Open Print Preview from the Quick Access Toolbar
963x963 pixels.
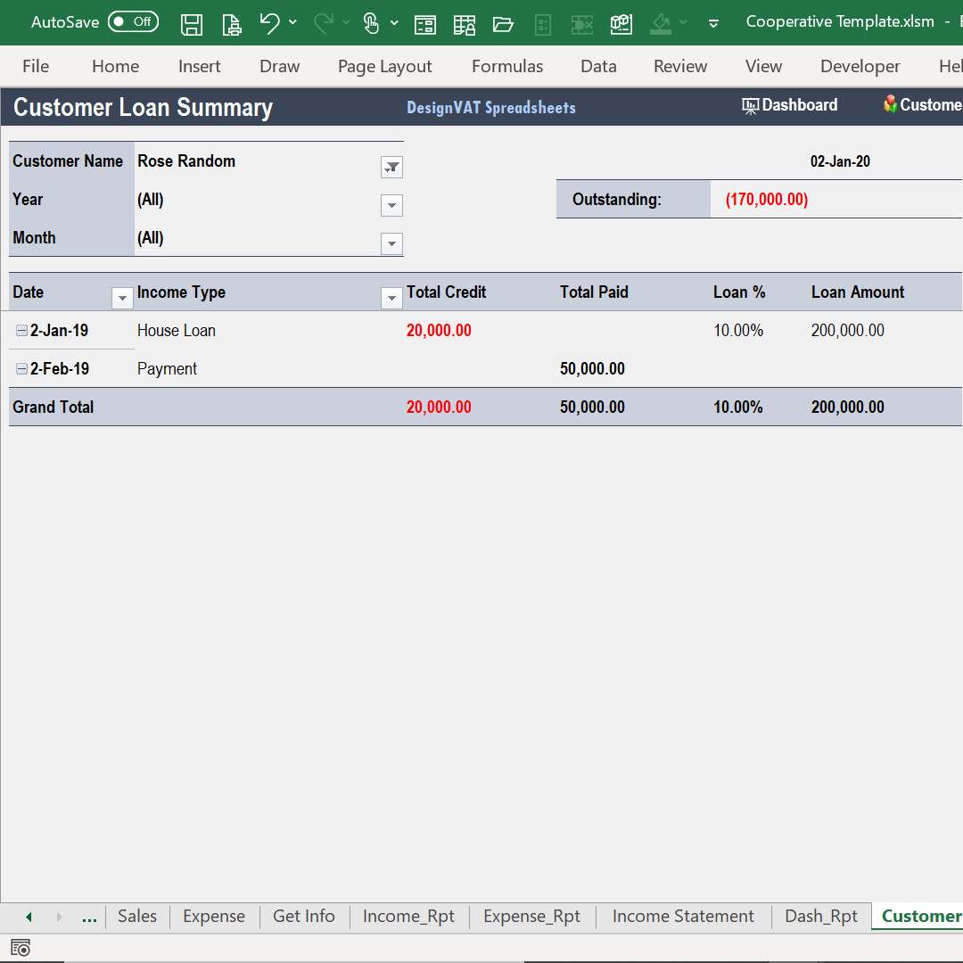(232, 24)
